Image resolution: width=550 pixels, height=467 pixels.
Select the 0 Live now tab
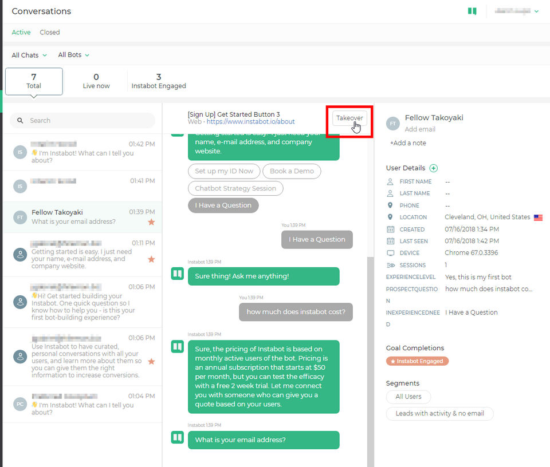click(x=96, y=81)
